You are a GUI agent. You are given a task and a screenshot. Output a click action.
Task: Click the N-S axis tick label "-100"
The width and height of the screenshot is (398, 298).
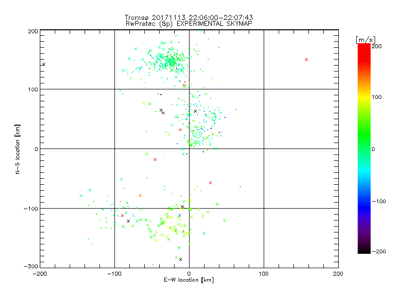coord(31,209)
